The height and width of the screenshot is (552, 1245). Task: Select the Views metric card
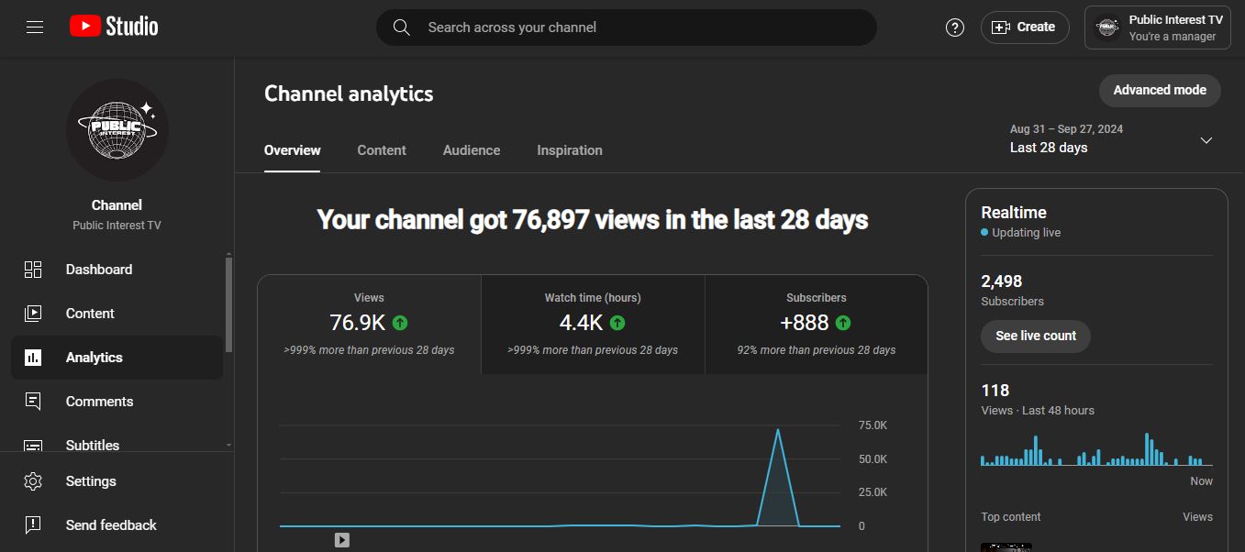(369, 325)
